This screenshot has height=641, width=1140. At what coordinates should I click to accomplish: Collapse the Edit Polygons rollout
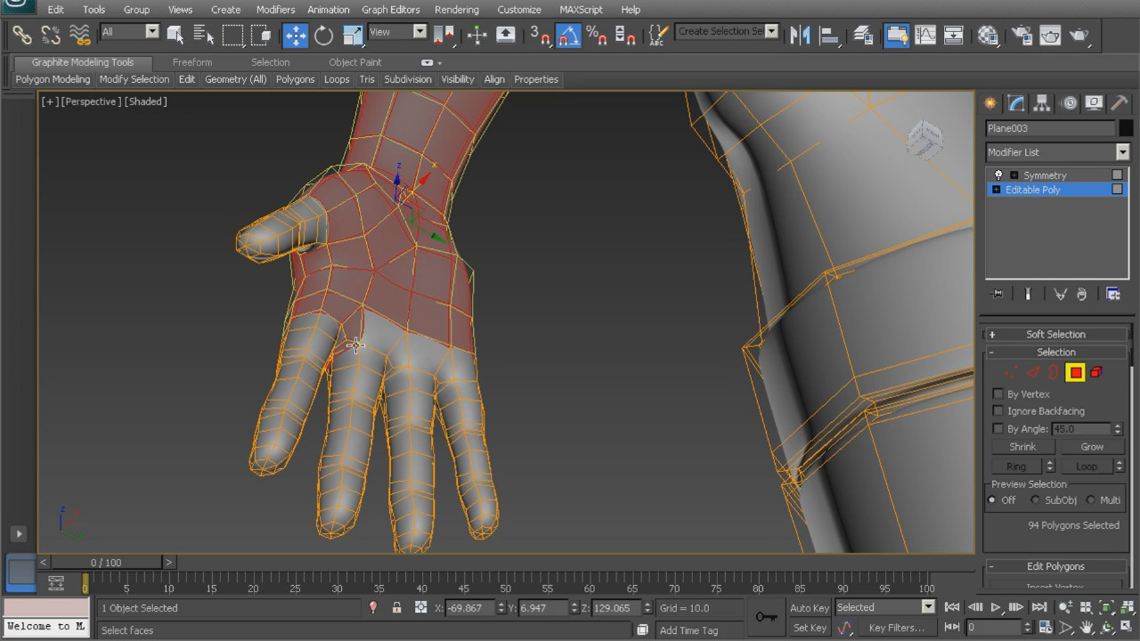(1055, 566)
